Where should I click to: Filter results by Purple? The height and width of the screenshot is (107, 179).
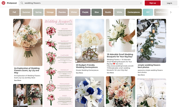85,12
